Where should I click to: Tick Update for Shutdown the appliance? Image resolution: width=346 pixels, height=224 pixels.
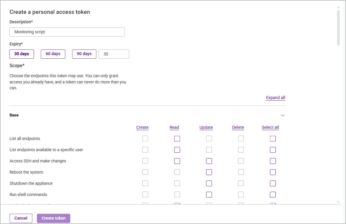pyautogui.click(x=209, y=183)
